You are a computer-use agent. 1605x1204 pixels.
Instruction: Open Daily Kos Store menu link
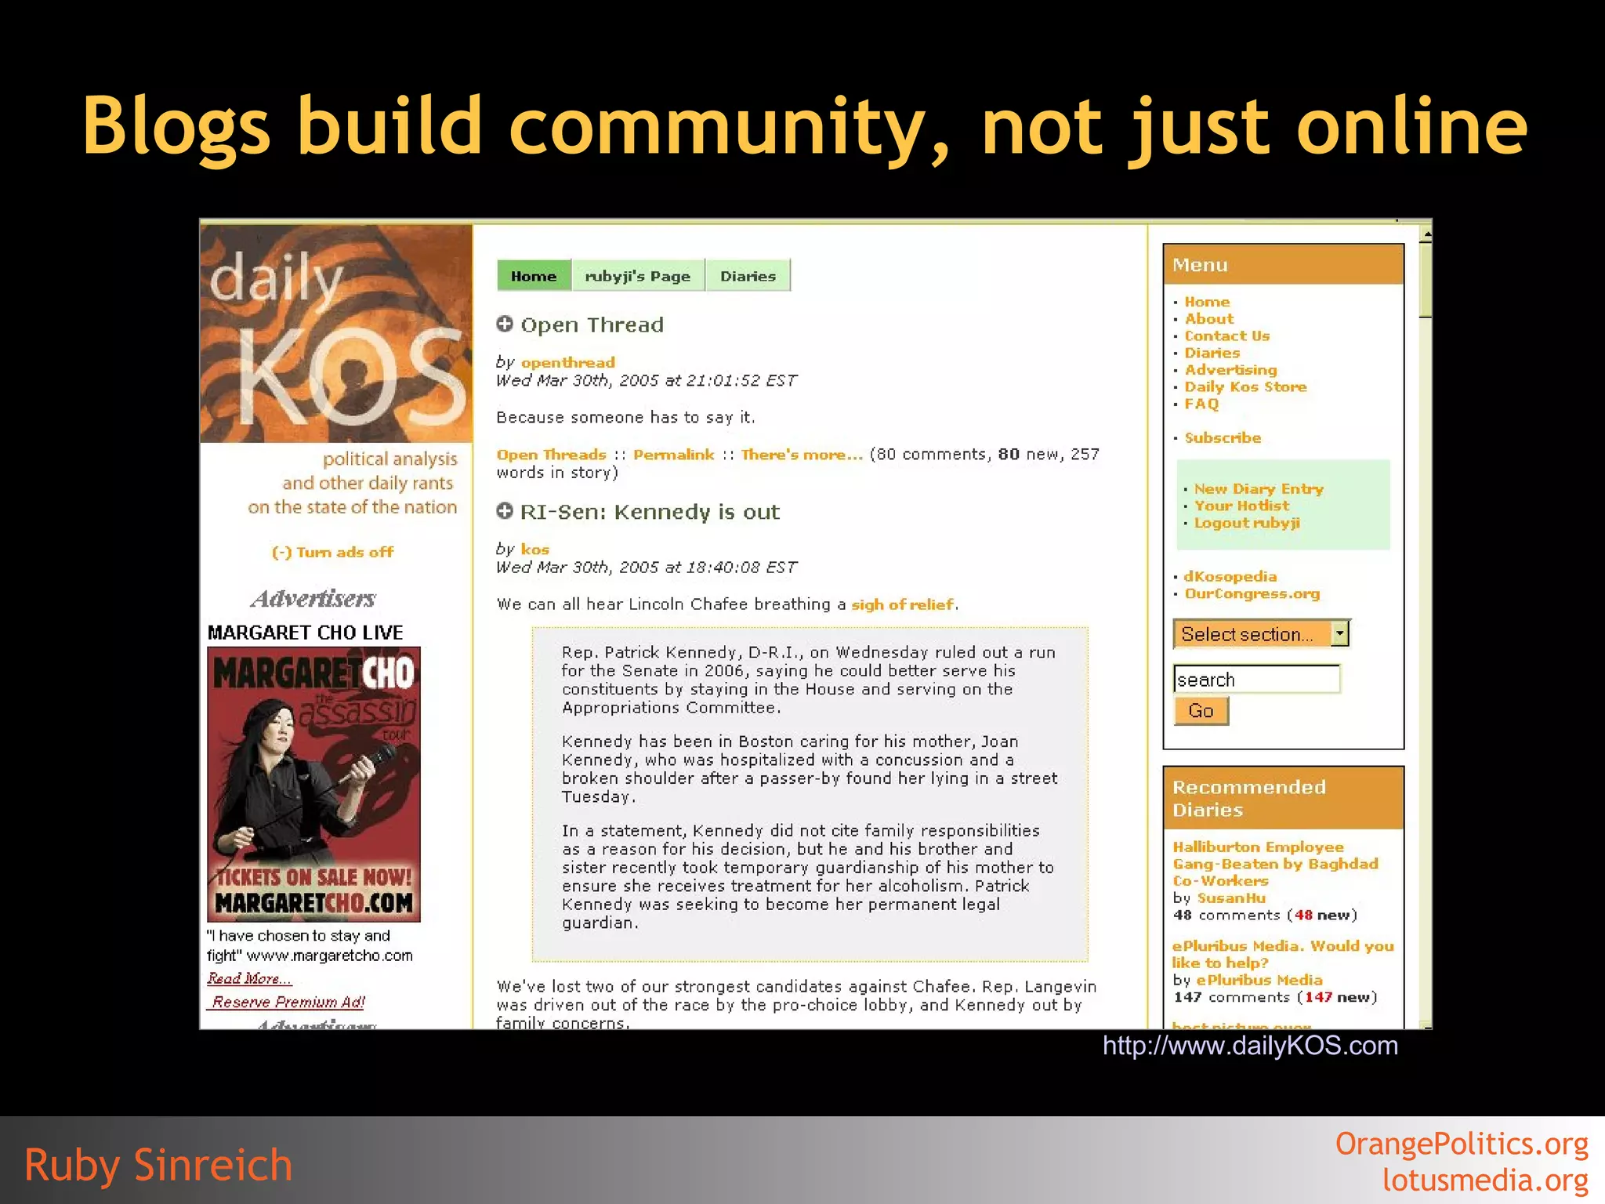point(1245,387)
